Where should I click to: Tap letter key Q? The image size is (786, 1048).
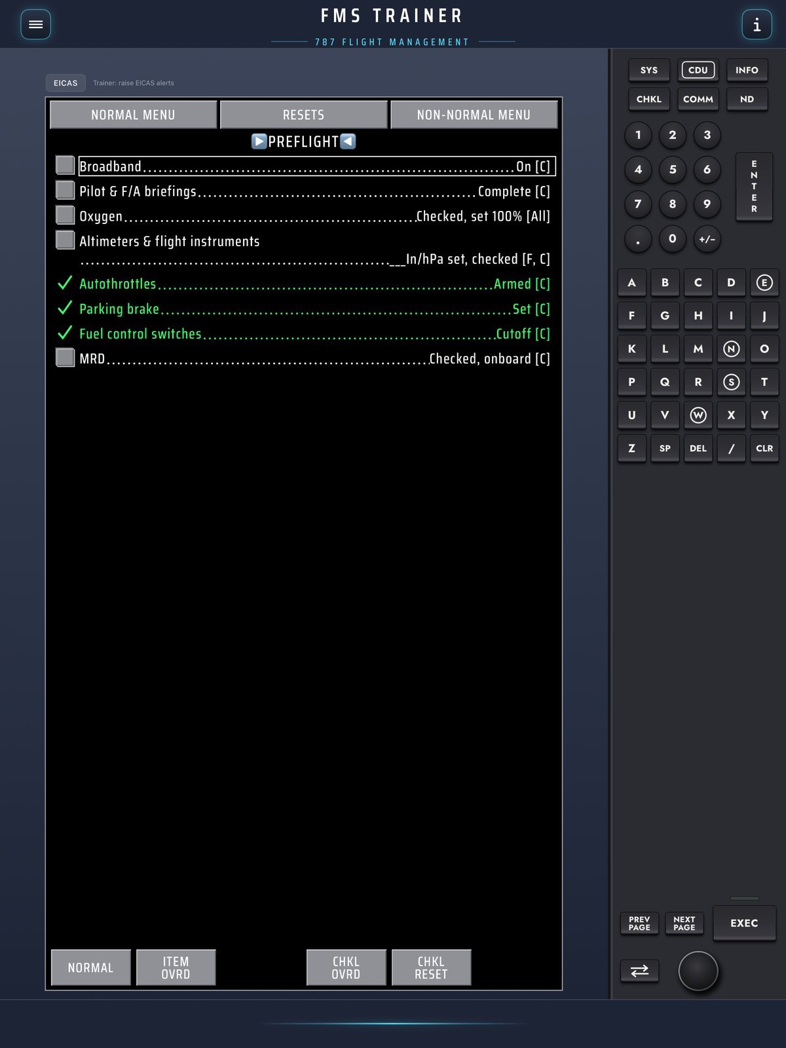(665, 382)
